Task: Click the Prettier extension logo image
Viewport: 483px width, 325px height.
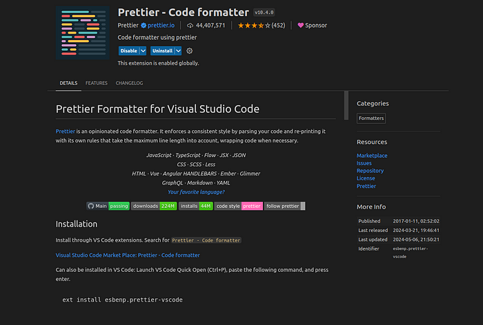Action: (x=83, y=32)
